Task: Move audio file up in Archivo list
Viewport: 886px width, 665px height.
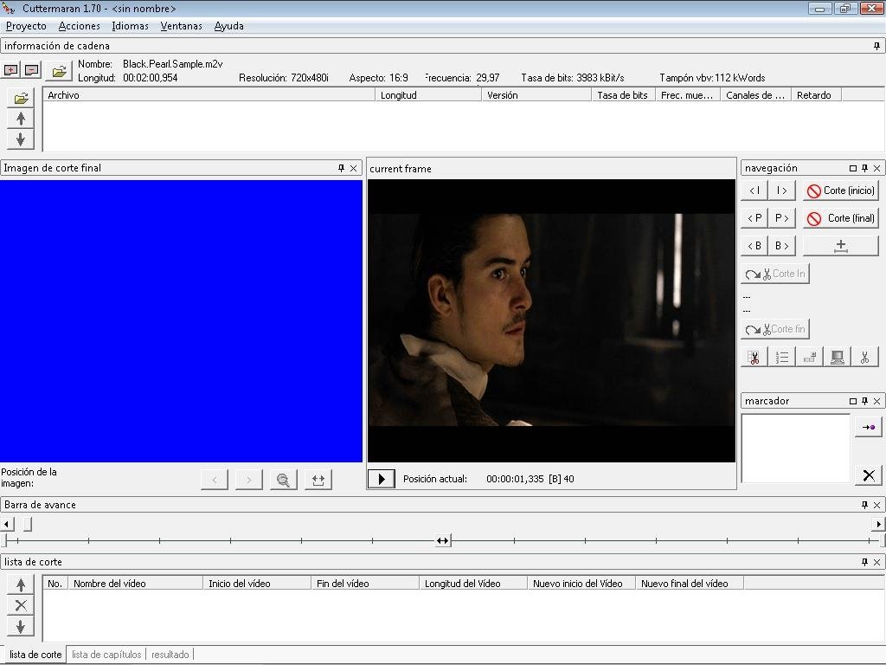Action: coord(21,119)
